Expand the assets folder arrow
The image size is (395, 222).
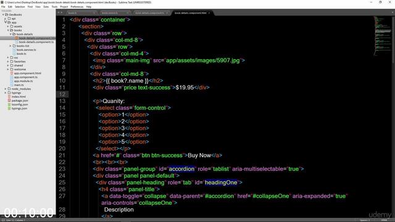tap(8, 27)
